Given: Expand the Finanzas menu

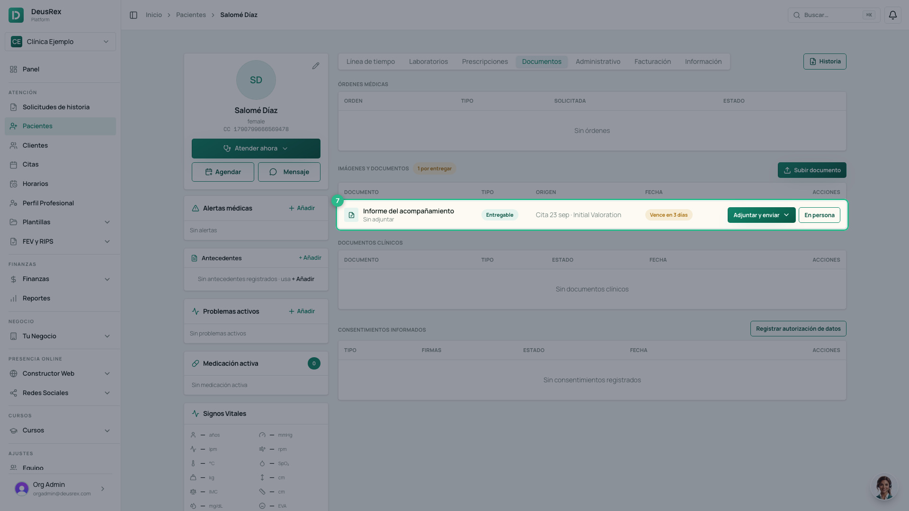Looking at the screenshot, I should coord(60,279).
